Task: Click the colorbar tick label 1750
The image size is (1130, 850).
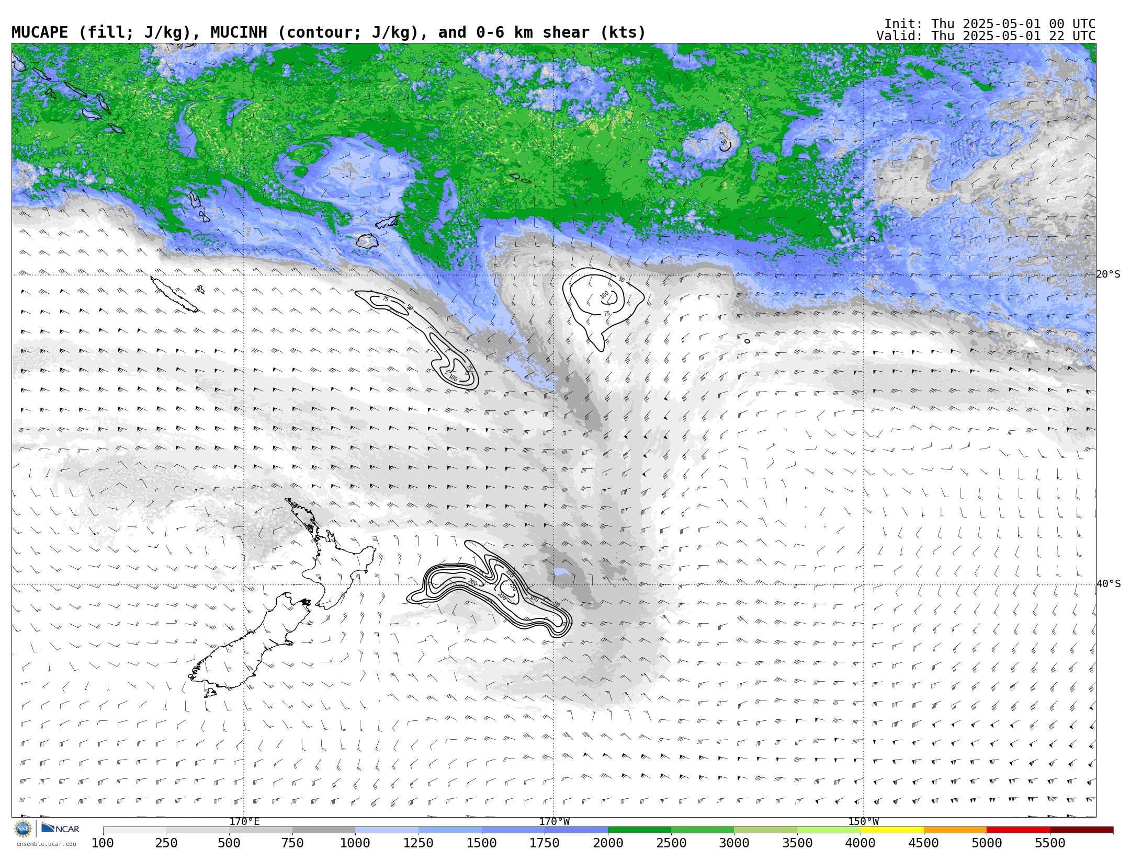Action: (545, 843)
